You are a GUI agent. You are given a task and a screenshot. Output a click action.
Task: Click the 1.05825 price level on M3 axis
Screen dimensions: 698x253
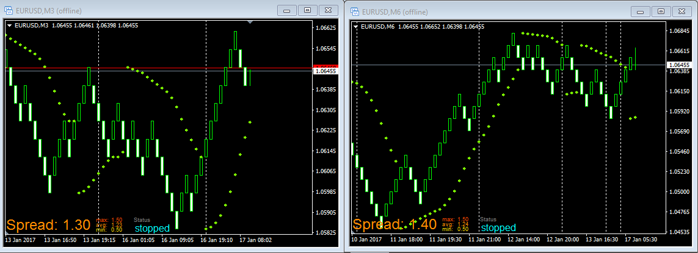[327, 233]
